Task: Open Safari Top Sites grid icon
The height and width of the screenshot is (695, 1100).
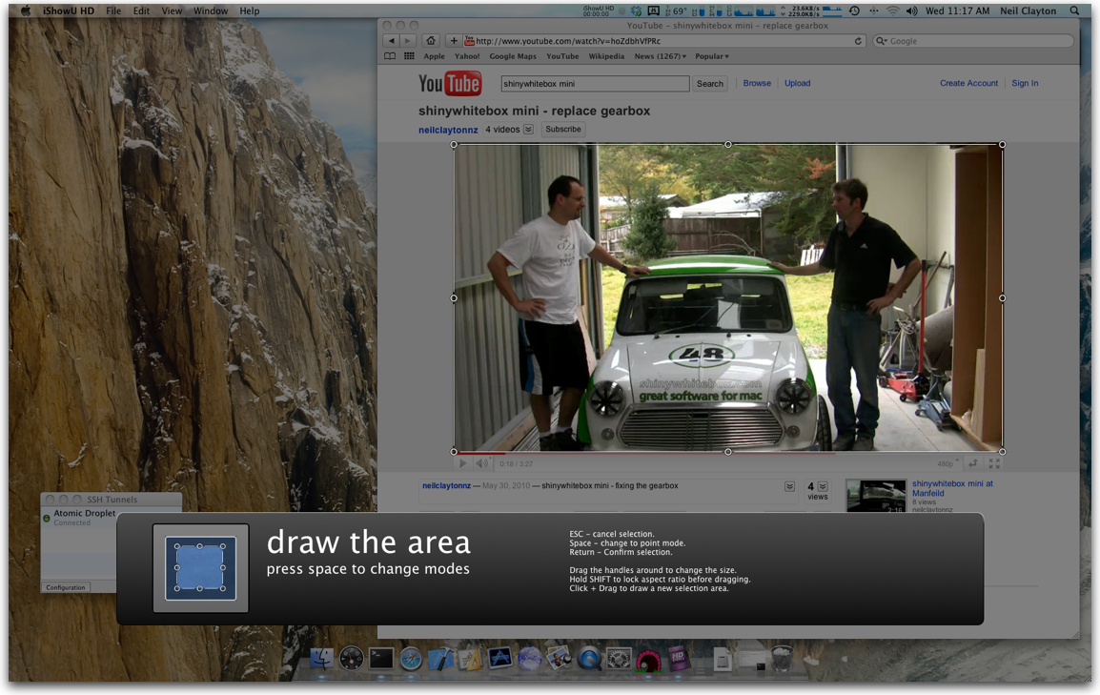Action: click(409, 56)
